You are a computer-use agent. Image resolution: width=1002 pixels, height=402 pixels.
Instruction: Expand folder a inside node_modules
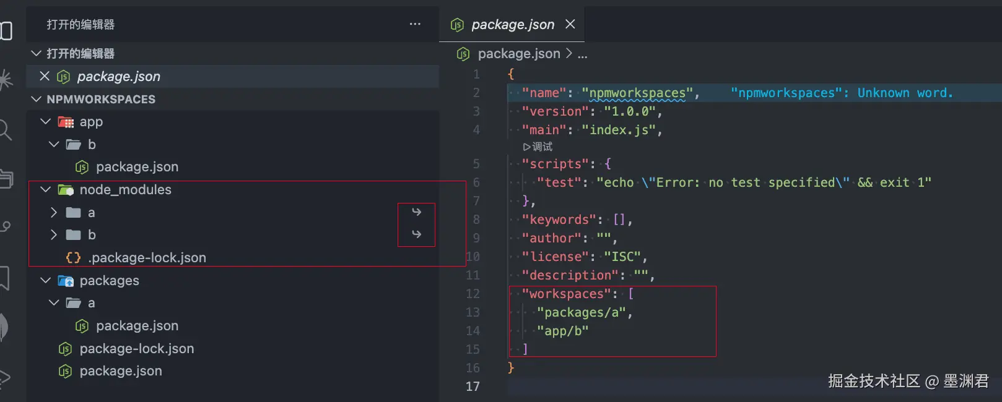(x=54, y=213)
